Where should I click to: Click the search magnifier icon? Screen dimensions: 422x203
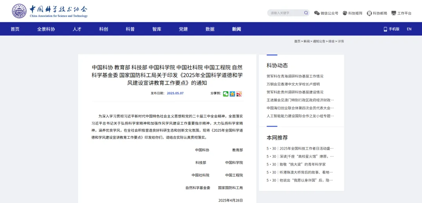click(306, 13)
